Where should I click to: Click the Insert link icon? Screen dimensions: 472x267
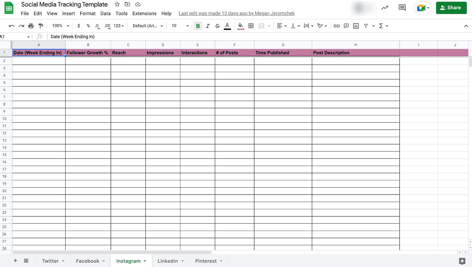(337, 26)
